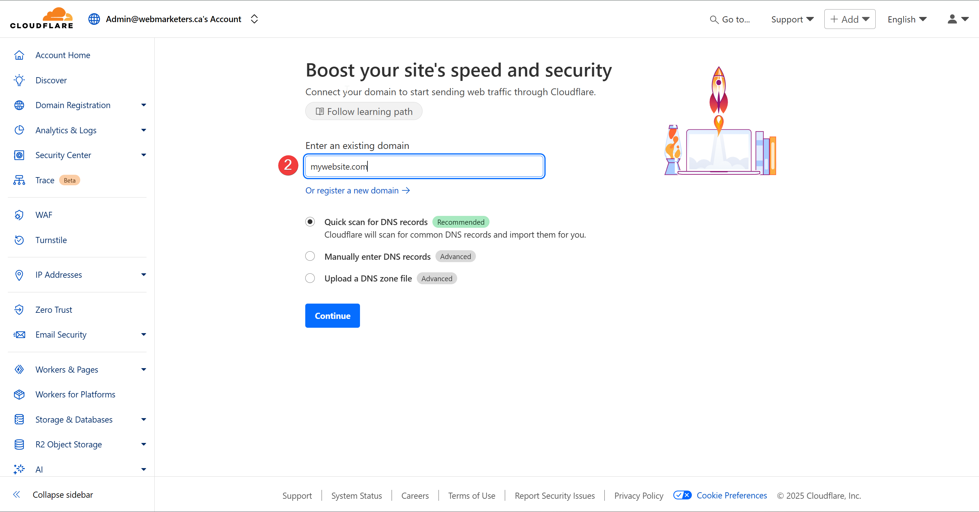Select Upload a DNS zone file option
Viewport: 979px width, 512px height.
(310, 279)
